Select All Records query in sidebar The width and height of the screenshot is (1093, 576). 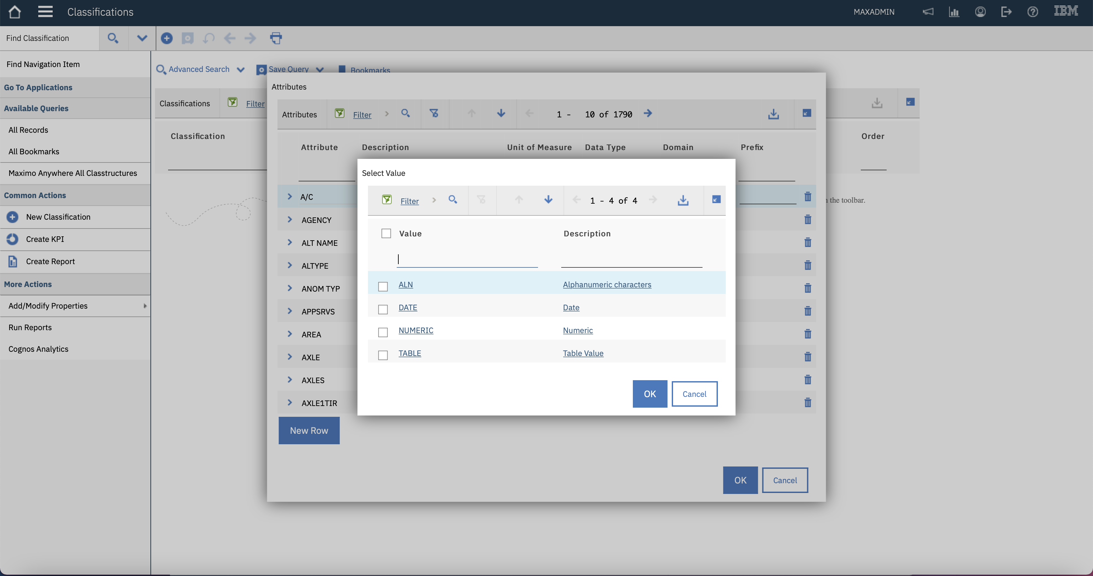(28, 130)
